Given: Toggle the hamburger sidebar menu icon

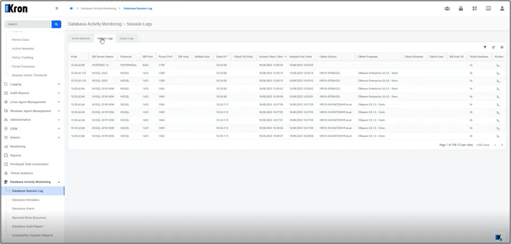Looking at the screenshot, I should tap(57, 9).
